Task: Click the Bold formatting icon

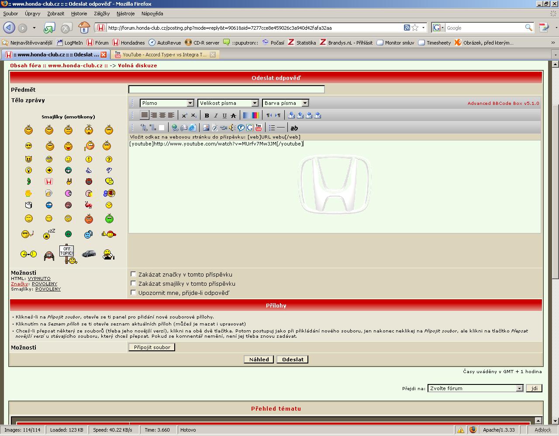Action: 207,116
